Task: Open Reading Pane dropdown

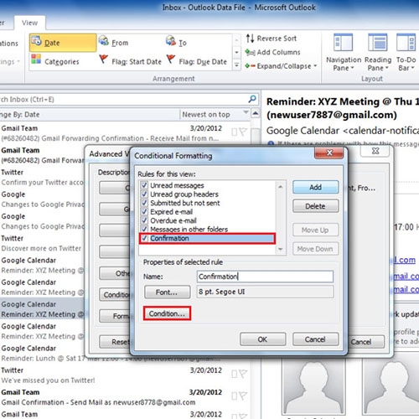Action: [x=378, y=53]
